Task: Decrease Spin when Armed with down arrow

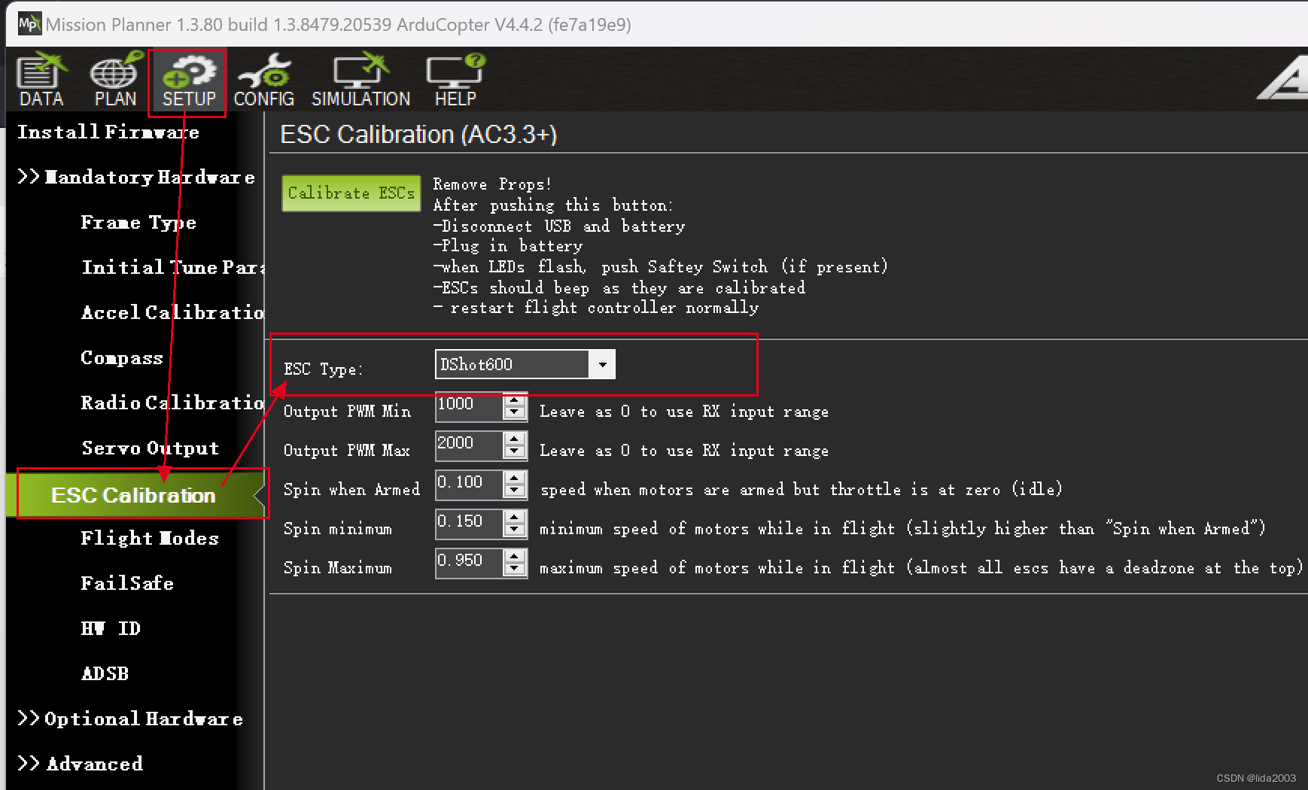Action: [x=515, y=492]
